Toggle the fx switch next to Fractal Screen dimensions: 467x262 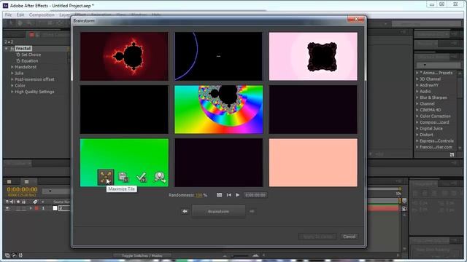pyautogui.click(x=12, y=49)
